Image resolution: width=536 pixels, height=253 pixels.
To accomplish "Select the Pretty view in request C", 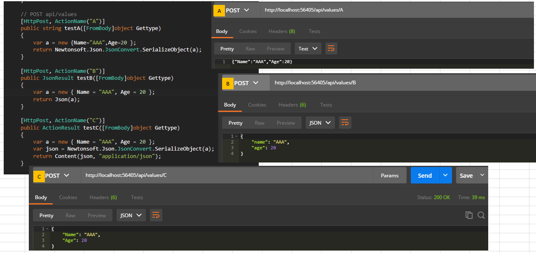I will tap(47, 215).
